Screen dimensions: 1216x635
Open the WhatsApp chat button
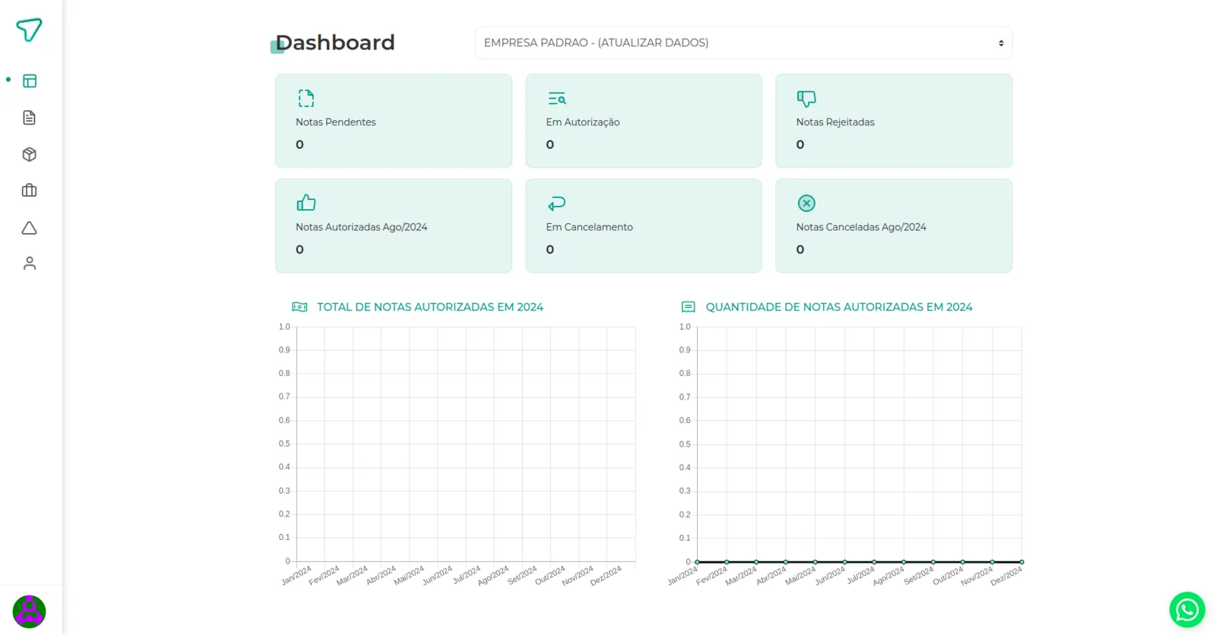(1187, 610)
